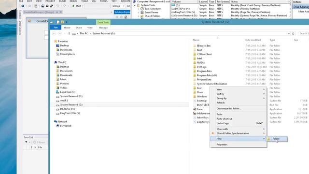
Task: Open the BUILD menu in Visual Studio
Action: (62, 1)
